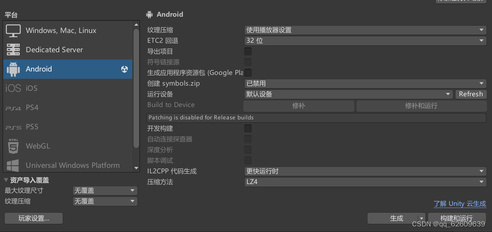492x232 pixels.
Task: Click the 修补 button
Action: (299, 106)
